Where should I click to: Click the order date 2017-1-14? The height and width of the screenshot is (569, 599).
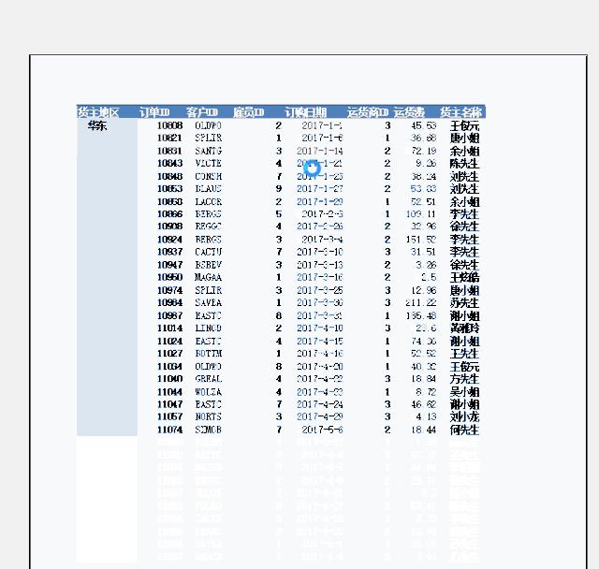[320, 151]
